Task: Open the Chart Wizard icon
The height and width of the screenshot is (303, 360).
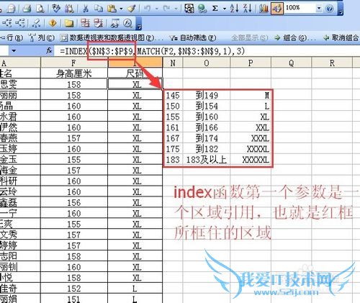Action: 264,9
